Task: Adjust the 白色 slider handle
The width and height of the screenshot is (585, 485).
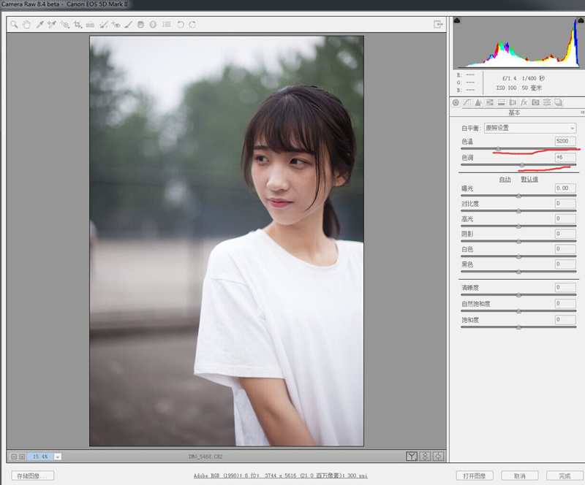Action: point(518,256)
